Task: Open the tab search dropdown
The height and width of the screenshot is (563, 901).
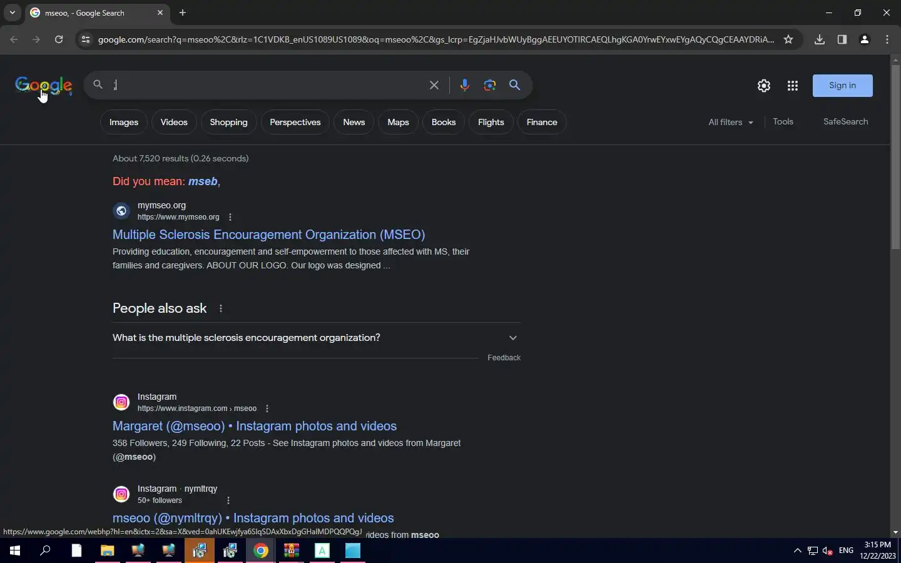Action: pos(12,13)
